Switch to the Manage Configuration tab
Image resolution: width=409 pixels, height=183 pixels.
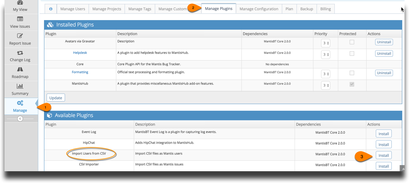pyautogui.click(x=259, y=9)
